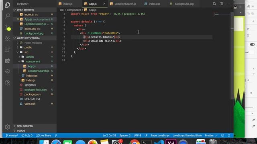The image size is (257, 144).
Task: Click the master branch status item
Action: tap(12, 136)
